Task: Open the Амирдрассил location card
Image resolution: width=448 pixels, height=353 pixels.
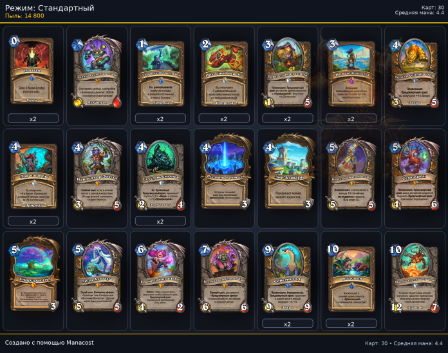Action: (33, 274)
